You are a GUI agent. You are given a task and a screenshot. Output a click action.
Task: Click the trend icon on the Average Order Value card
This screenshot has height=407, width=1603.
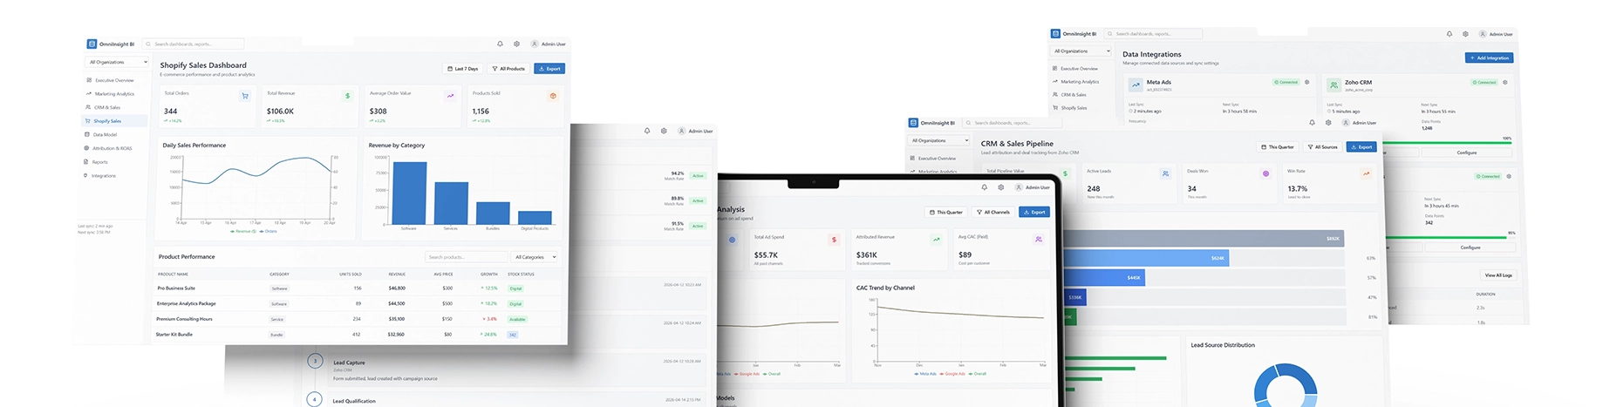point(450,96)
